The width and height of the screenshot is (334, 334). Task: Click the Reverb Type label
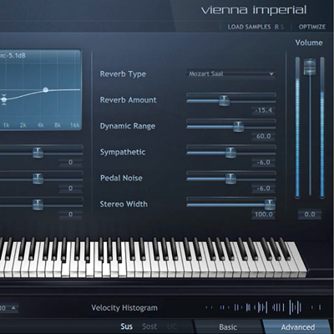point(123,74)
